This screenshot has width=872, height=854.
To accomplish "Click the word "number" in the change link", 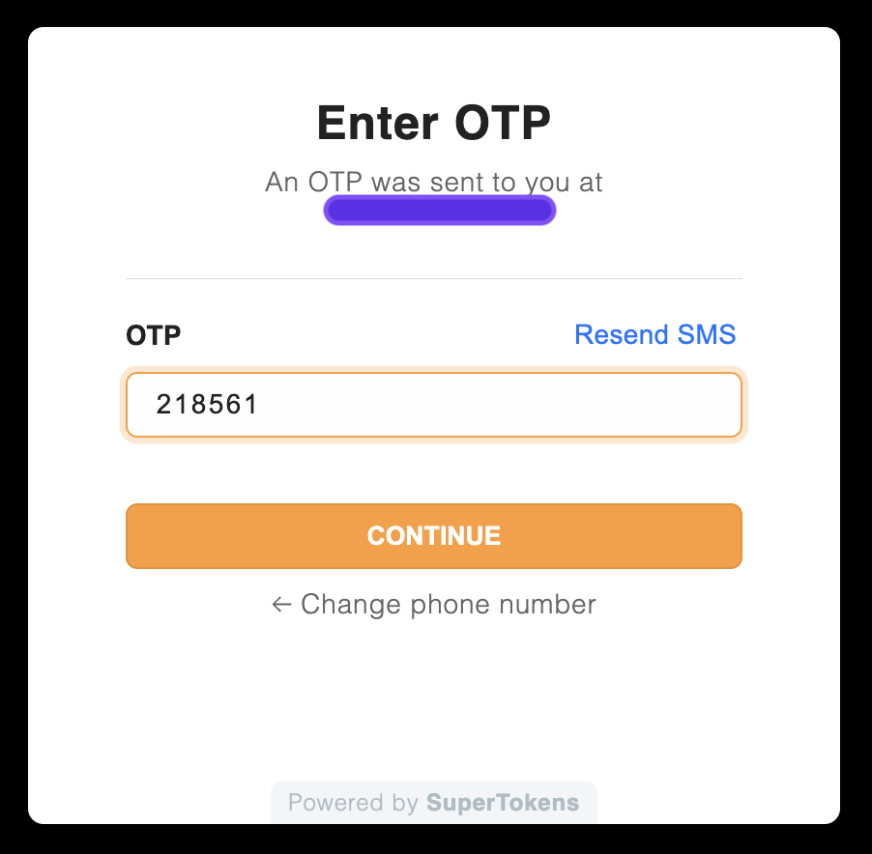I will click(x=547, y=605).
